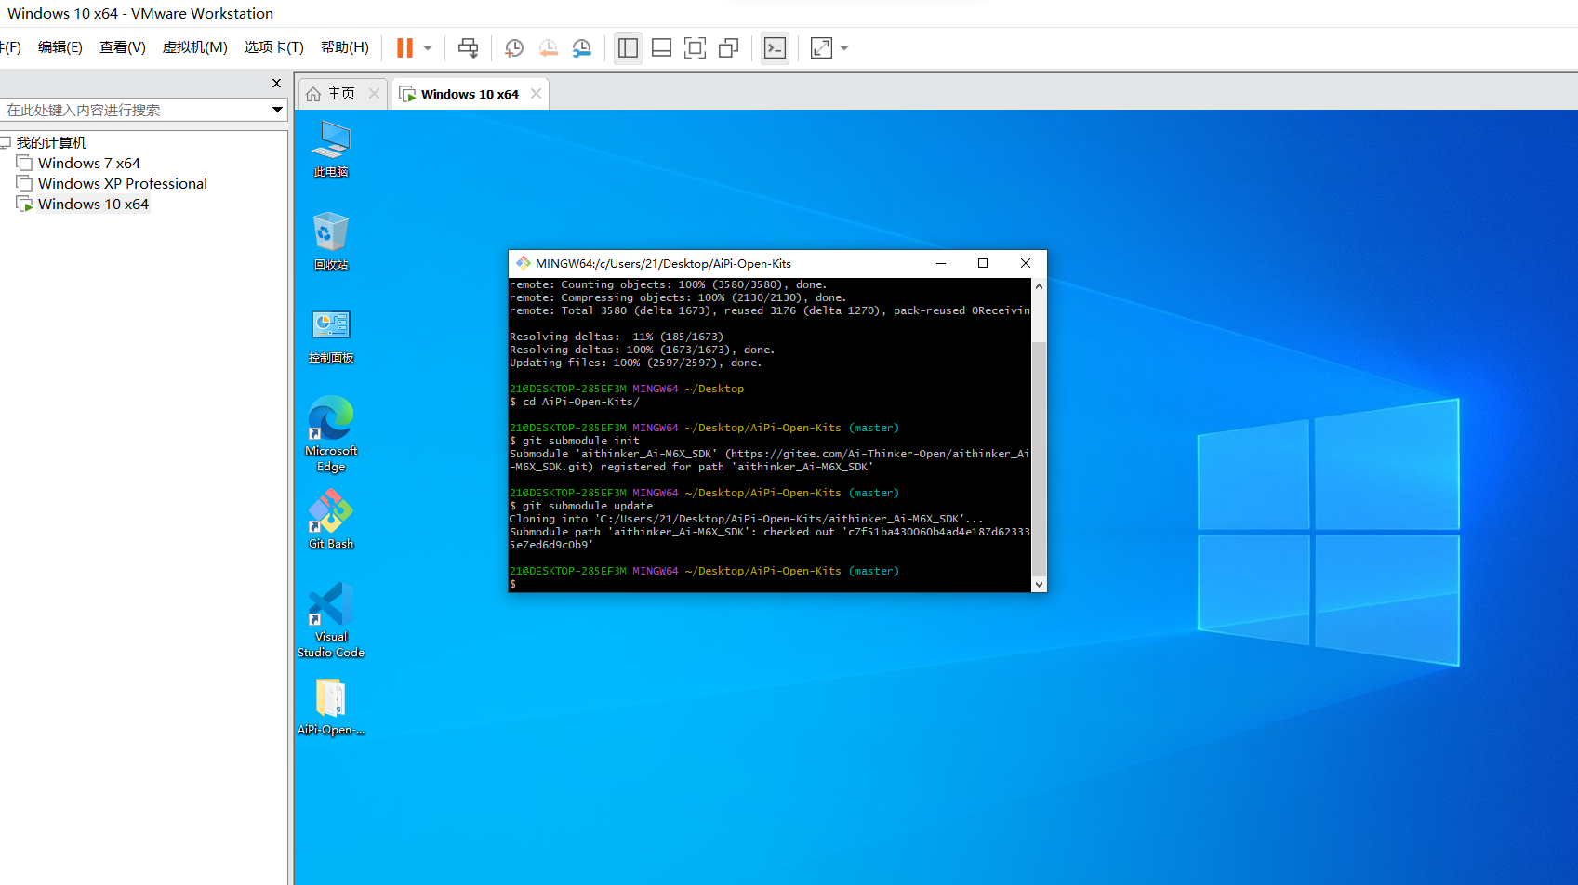
Task: Open the 选项卡(T) menu
Action: [x=274, y=47]
